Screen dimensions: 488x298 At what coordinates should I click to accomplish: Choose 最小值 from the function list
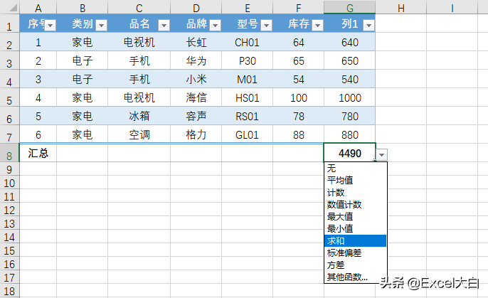click(355, 228)
